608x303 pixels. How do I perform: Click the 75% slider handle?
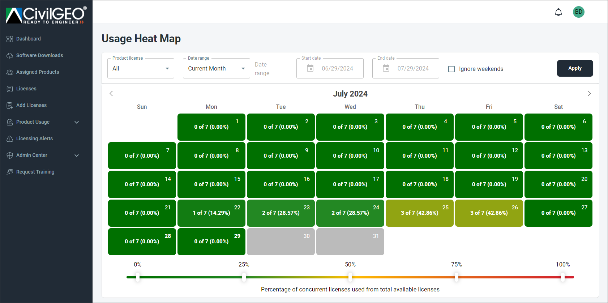coord(457,277)
